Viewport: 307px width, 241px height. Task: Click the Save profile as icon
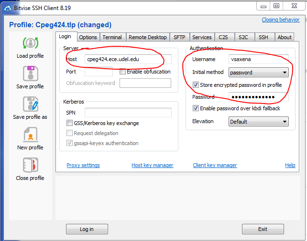click(31, 104)
